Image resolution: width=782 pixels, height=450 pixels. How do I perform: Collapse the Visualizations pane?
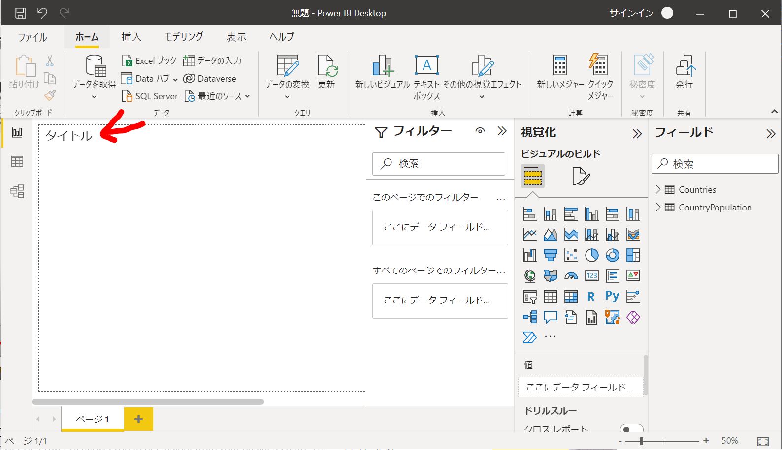click(637, 134)
